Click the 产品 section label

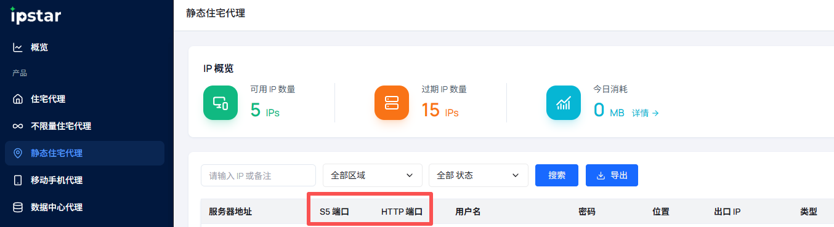pos(20,73)
